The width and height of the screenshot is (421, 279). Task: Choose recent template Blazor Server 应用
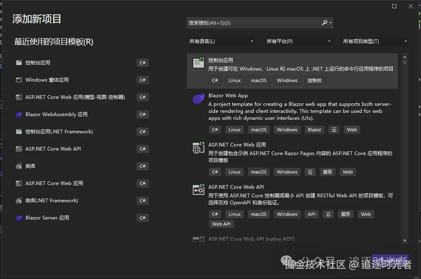tap(82, 218)
